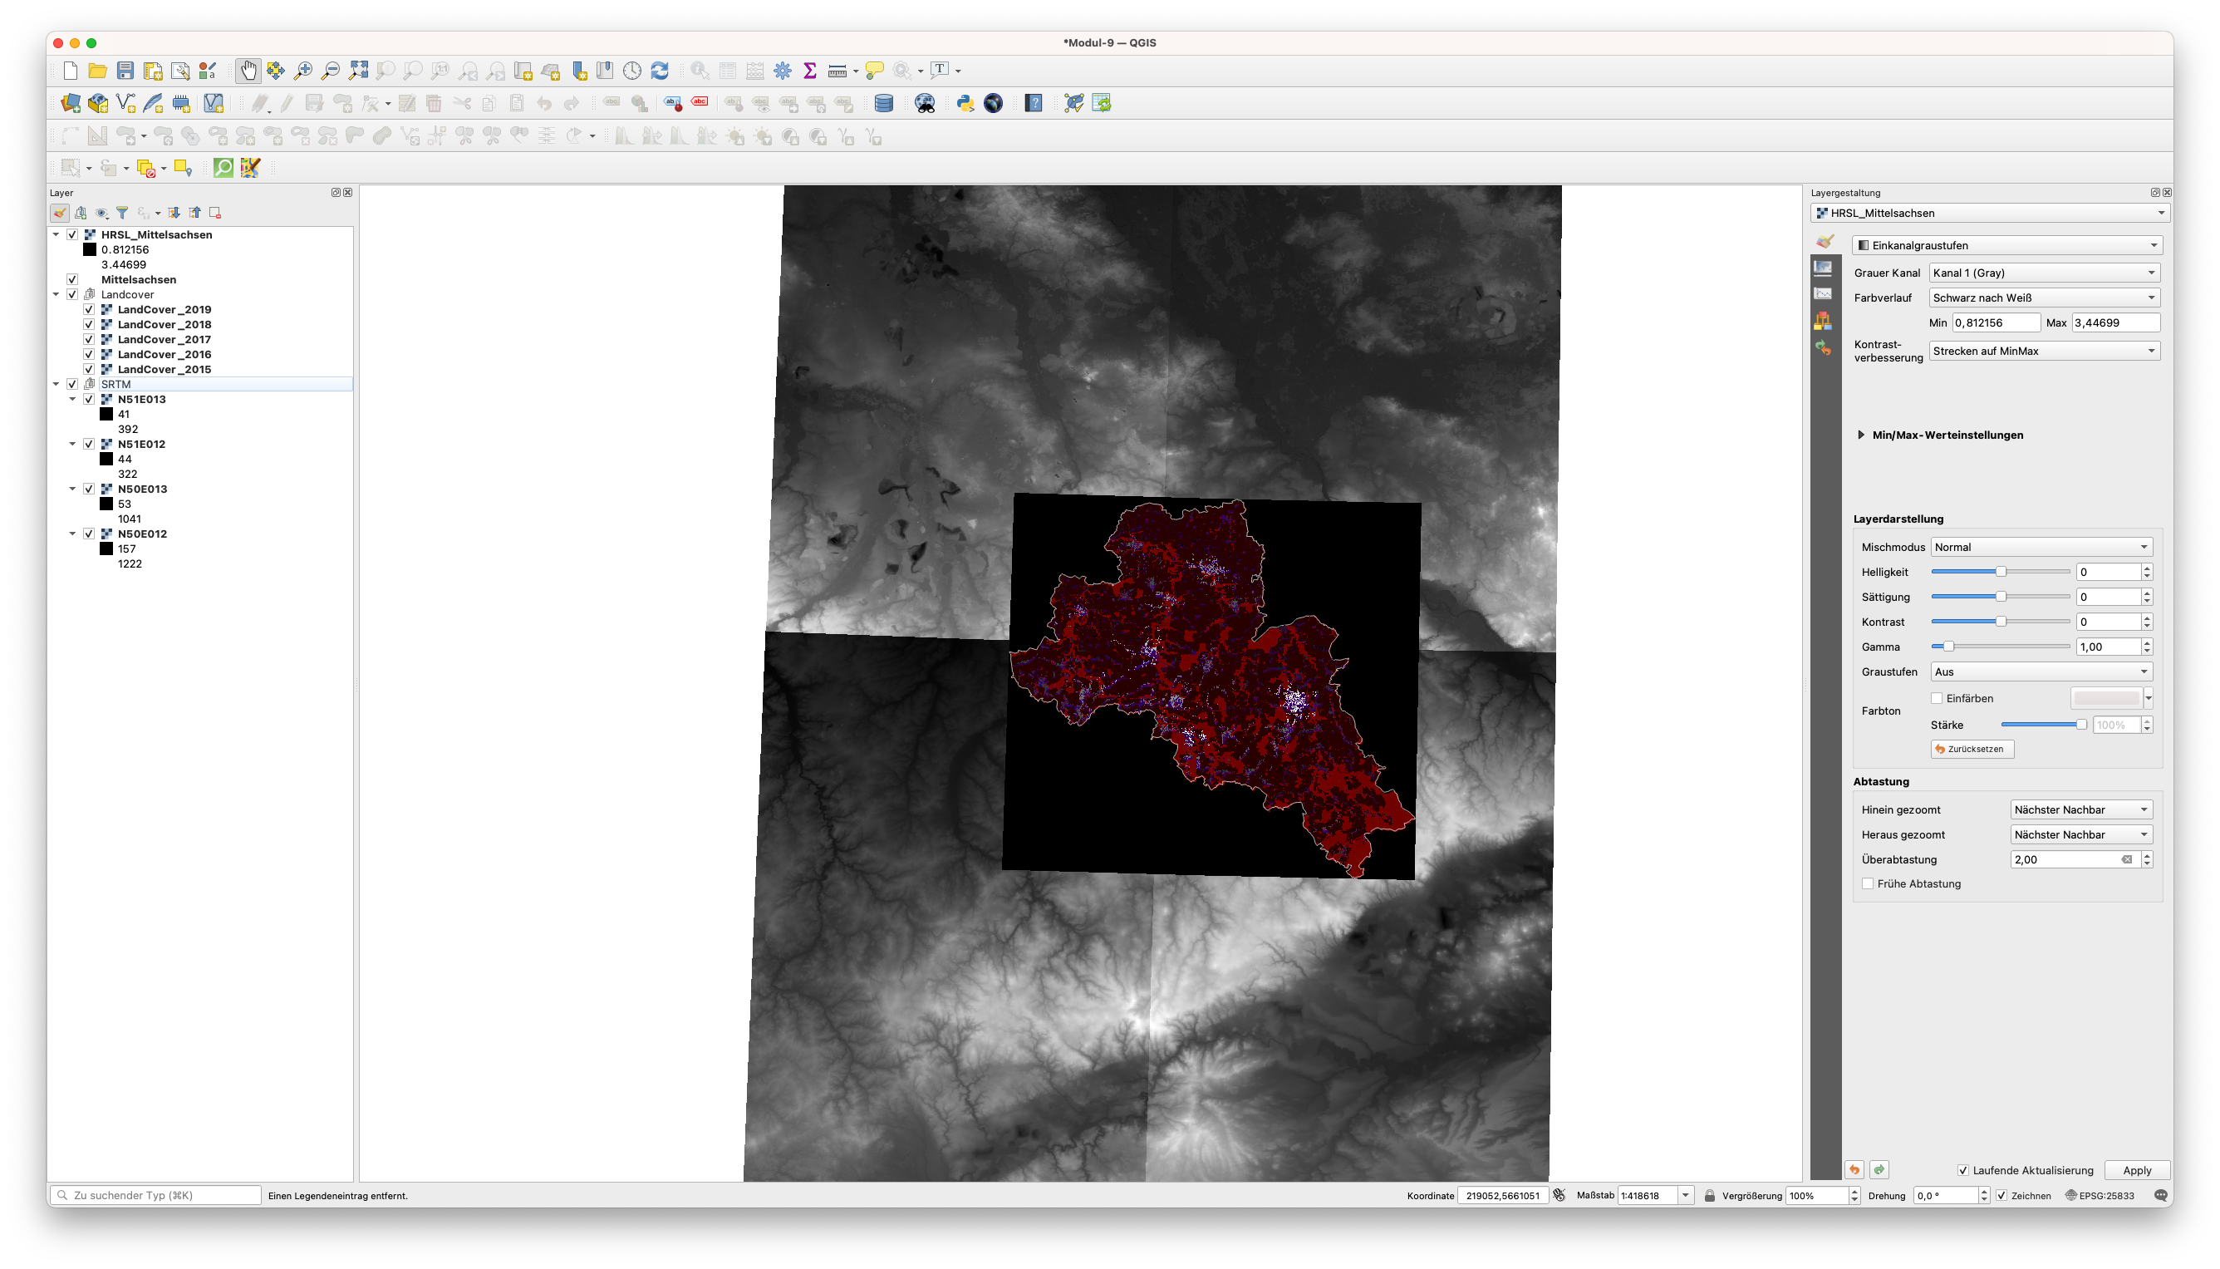Open the DB Manager database icon

[x=883, y=104]
